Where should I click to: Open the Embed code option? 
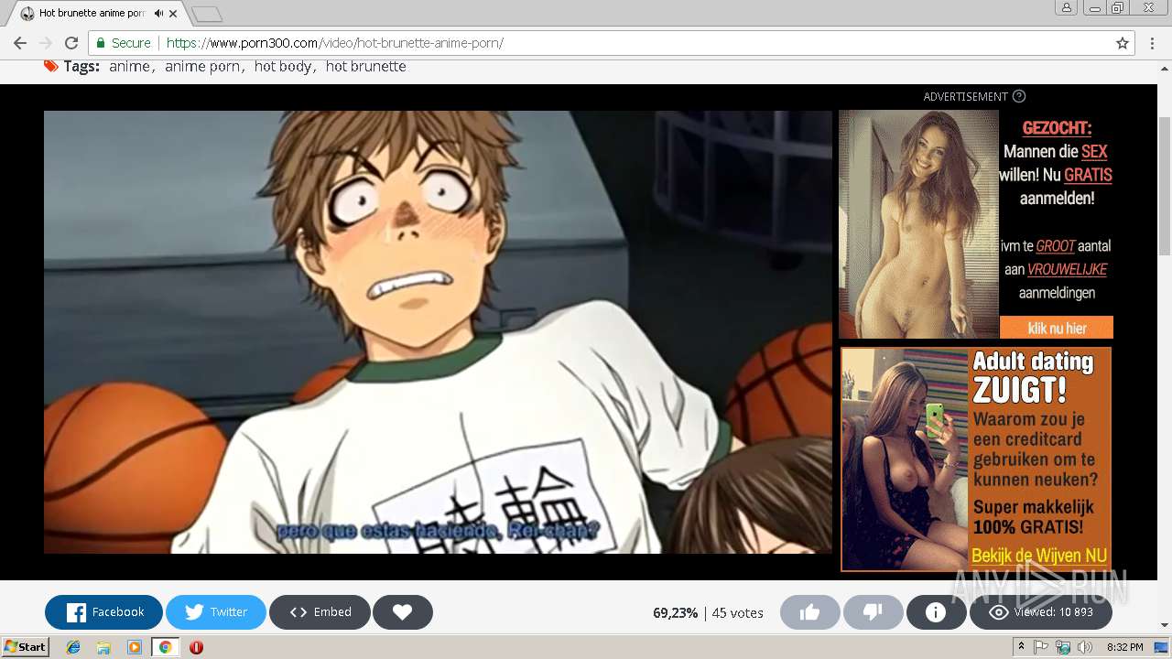[320, 612]
